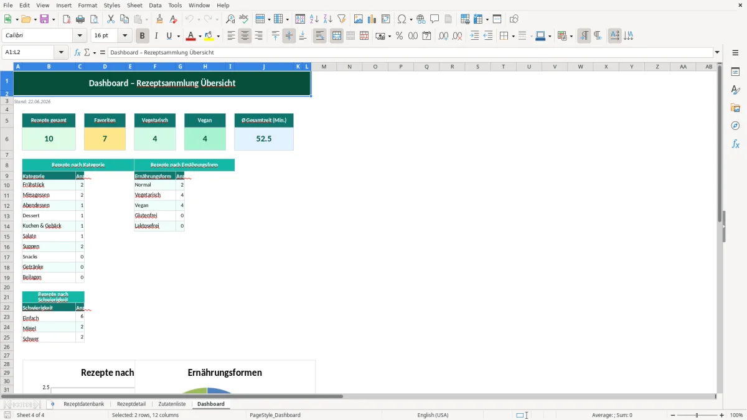The image size is (747, 420).
Task: Toggle AutoFilter funnel icon
Action: [x=341, y=19]
